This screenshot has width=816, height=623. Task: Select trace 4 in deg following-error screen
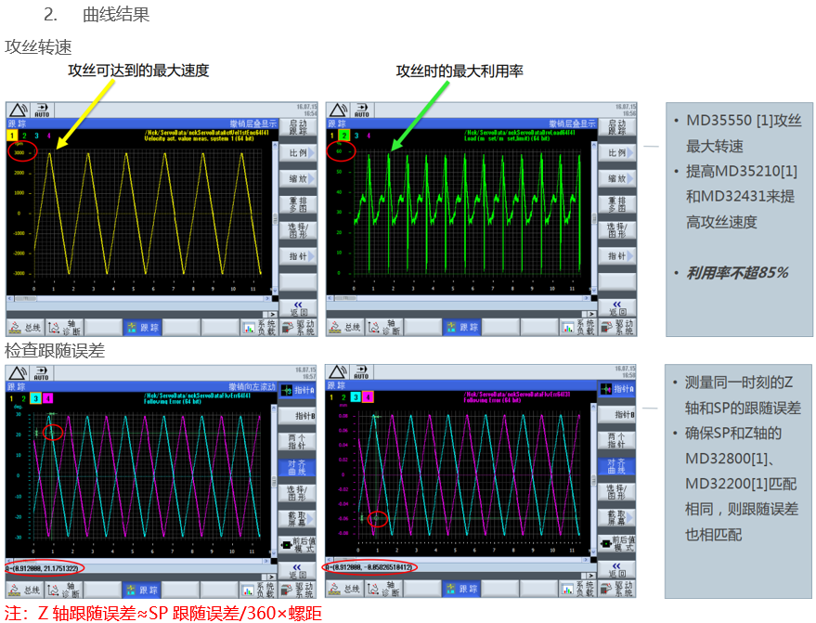point(48,398)
